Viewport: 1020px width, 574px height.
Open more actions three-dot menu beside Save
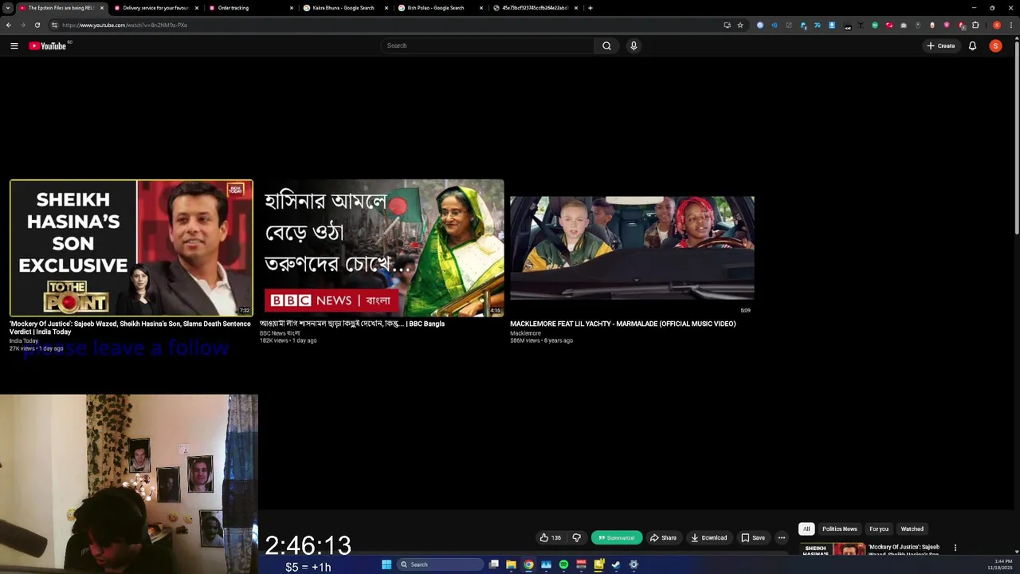pos(782,537)
